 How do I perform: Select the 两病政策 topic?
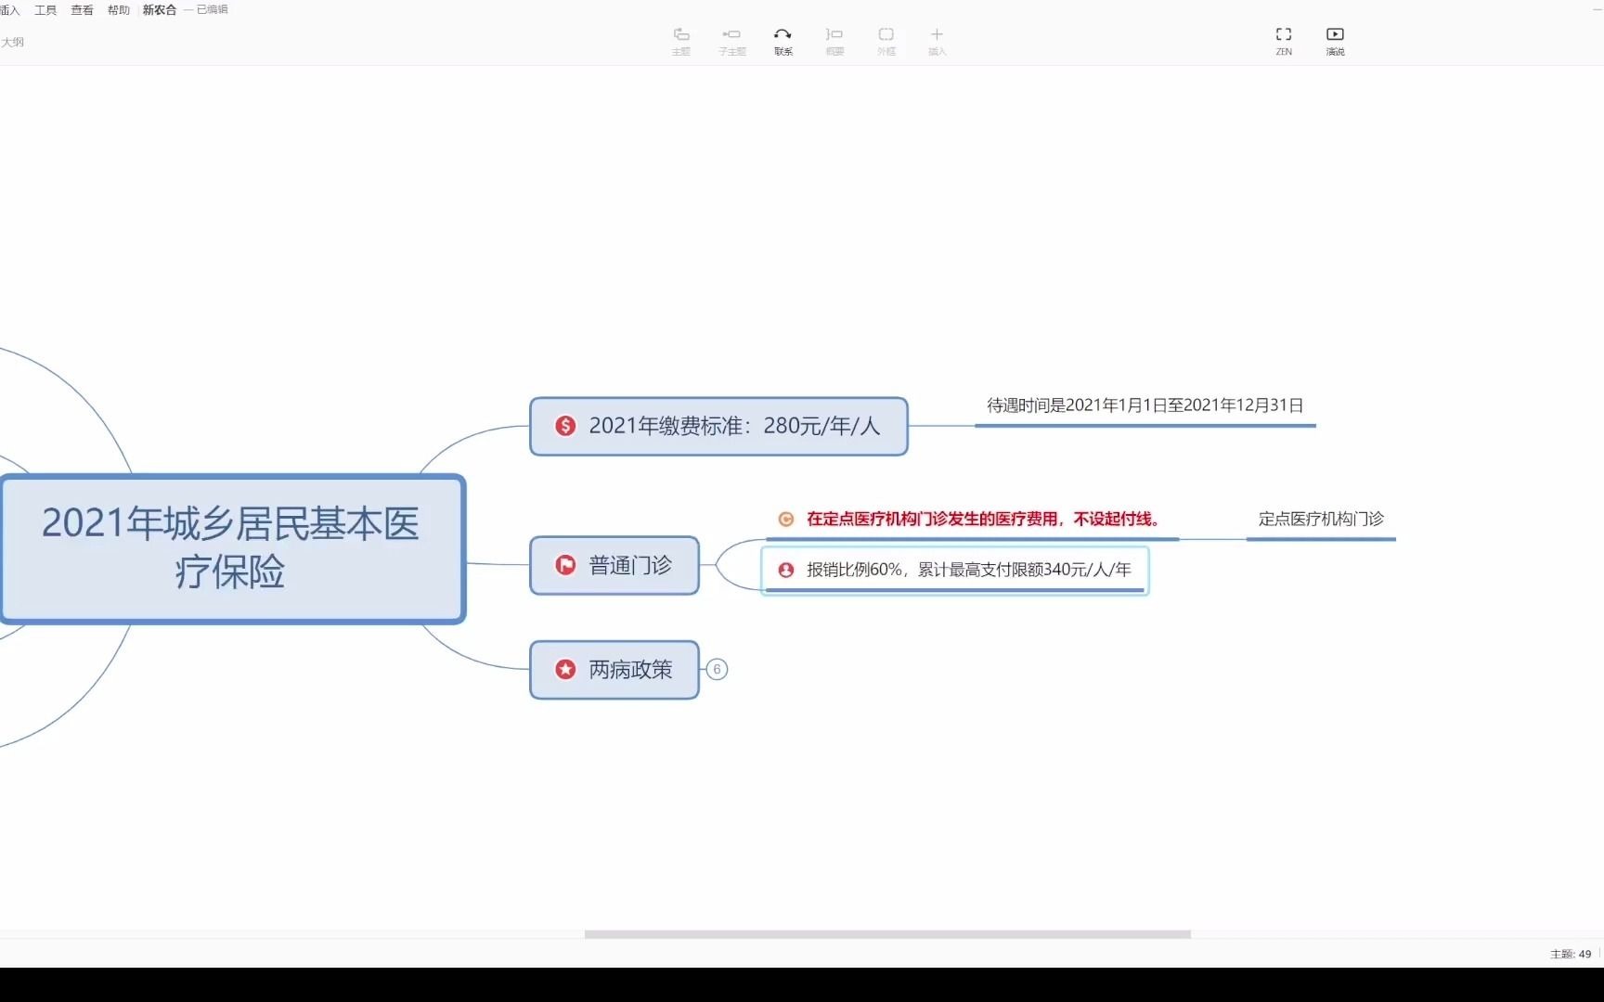point(614,669)
